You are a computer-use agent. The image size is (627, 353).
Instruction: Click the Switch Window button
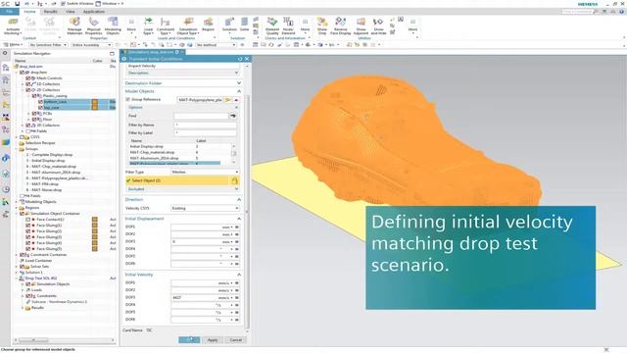point(76,4)
